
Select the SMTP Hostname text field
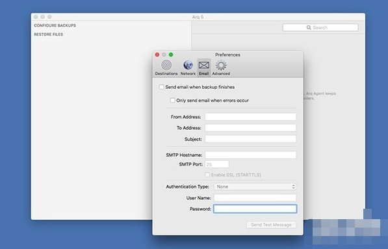coord(250,155)
